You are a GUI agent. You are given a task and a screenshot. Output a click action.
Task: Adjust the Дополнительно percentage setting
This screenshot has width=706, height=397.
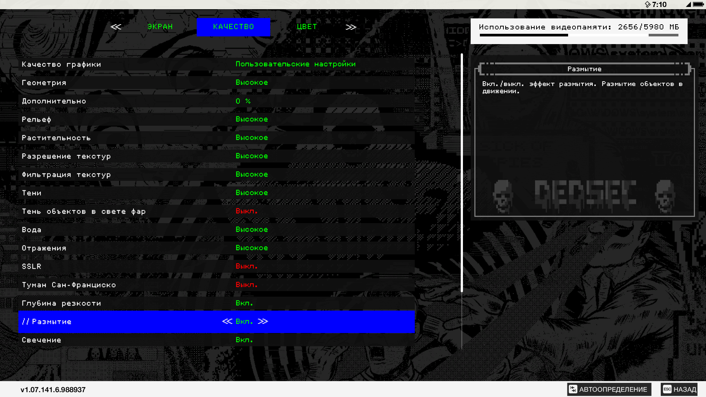pyautogui.click(x=243, y=101)
